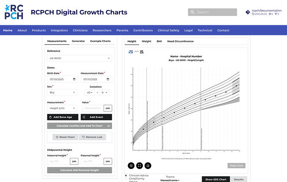Open the Products menu item
The height and width of the screenshot is (182, 287).
39,30
